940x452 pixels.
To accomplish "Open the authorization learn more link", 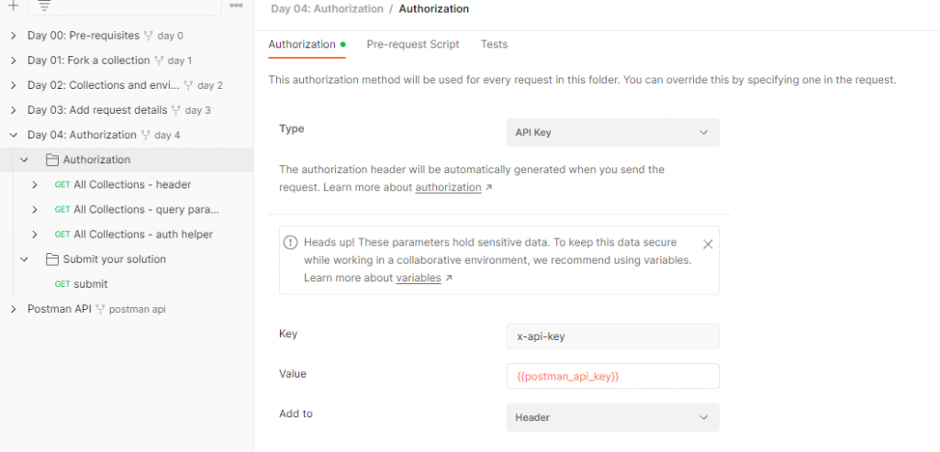I will pyautogui.click(x=448, y=187).
